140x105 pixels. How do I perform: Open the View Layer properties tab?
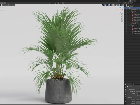(125, 94)
